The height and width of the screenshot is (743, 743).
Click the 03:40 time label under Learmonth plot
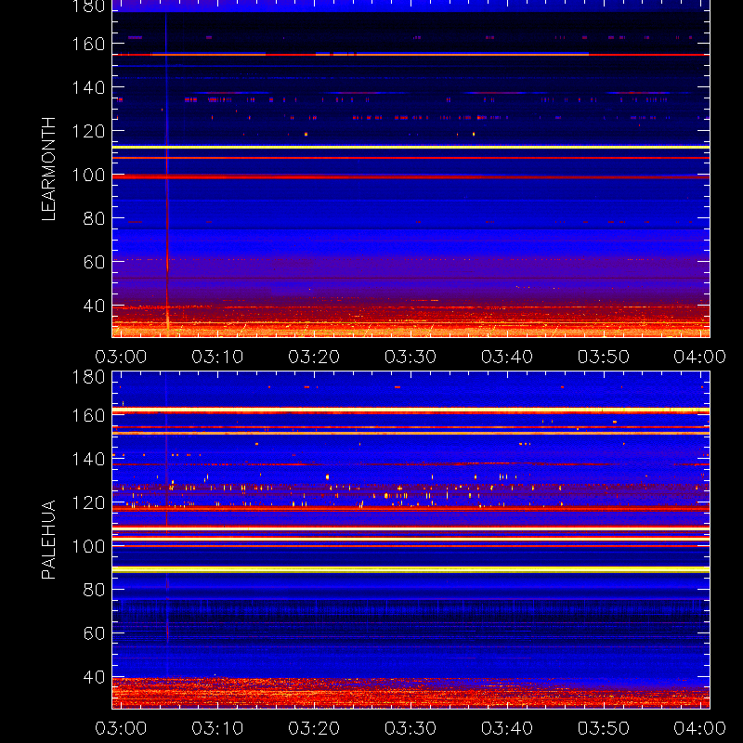[x=507, y=357]
